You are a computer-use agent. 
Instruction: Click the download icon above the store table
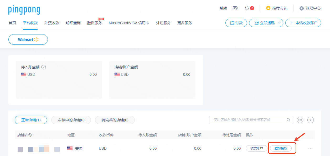coord(311,120)
